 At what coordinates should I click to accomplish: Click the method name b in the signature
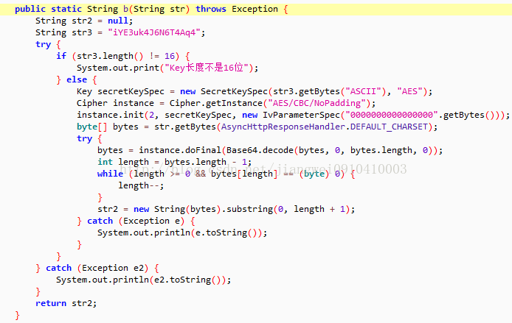pyautogui.click(x=125, y=9)
